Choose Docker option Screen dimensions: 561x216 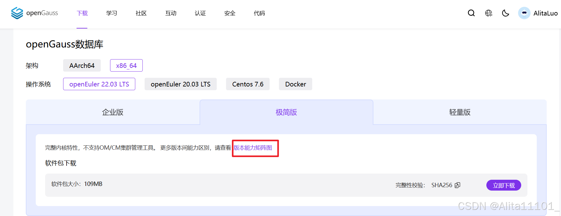[x=295, y=84]
